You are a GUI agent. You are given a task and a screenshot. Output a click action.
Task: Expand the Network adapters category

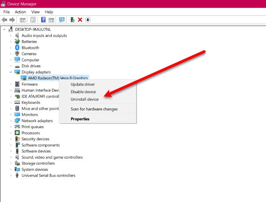point(11,121)
